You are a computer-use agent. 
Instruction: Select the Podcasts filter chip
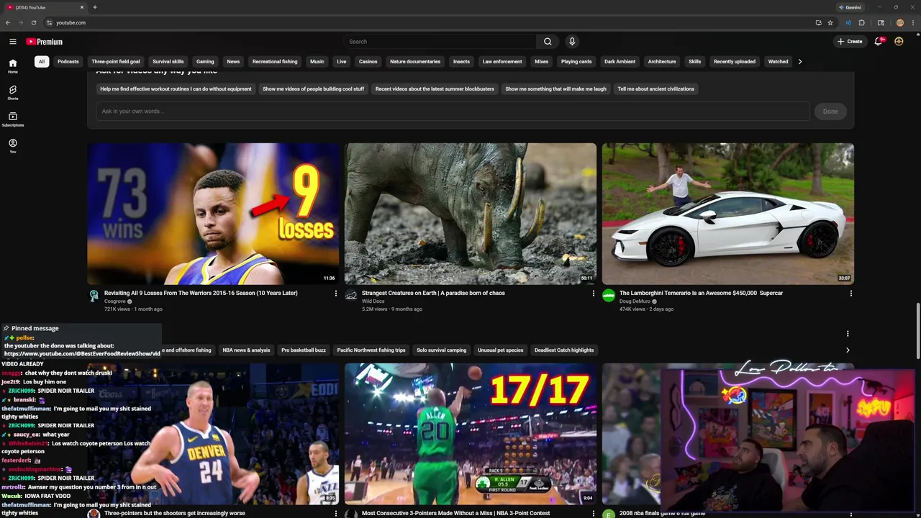pos(68,62)
